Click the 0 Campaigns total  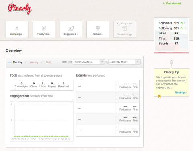pyautogui.click(x=21, y=85)
